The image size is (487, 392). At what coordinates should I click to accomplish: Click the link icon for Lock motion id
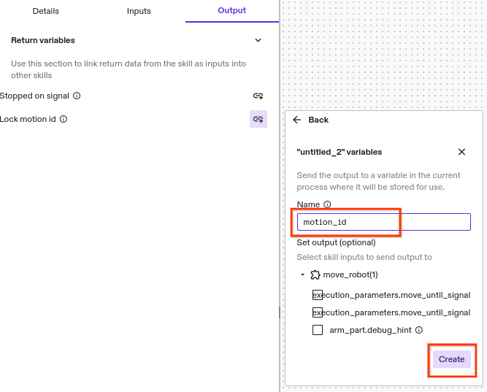point(258,119)
